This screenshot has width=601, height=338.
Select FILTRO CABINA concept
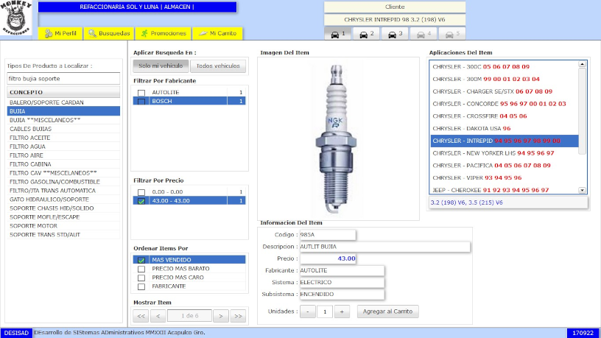[x=63, y=164]
